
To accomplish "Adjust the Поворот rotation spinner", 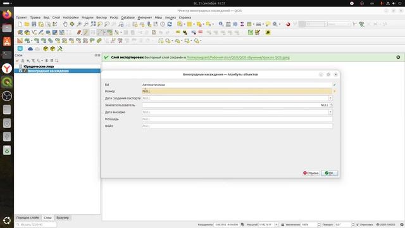I will [352, 225].
